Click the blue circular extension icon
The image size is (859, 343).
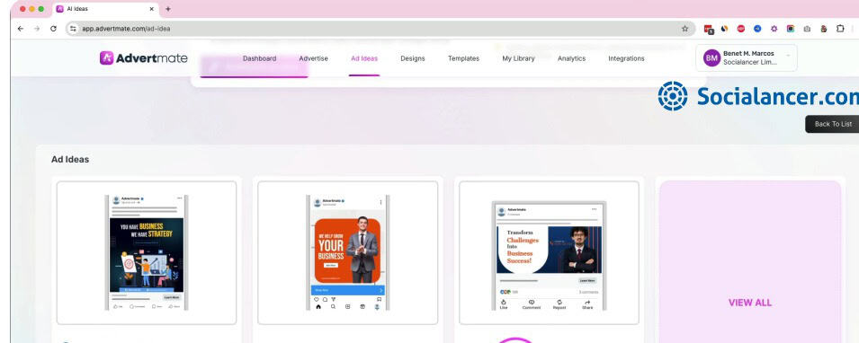[x=757, y=29]
